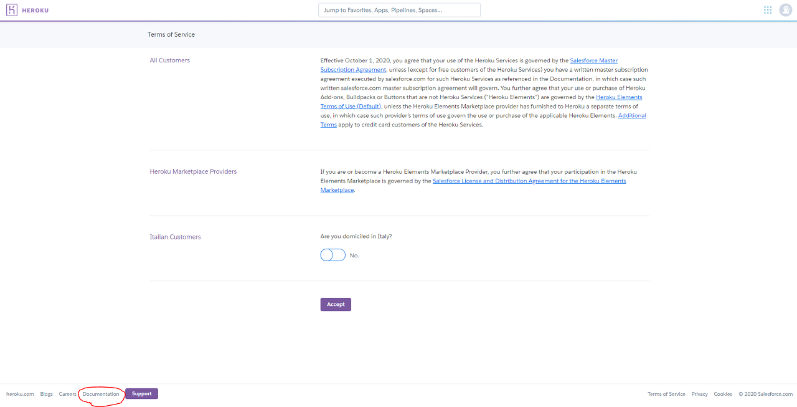Open the Careers footer link
797x407 pixels.
click(67, 394)
